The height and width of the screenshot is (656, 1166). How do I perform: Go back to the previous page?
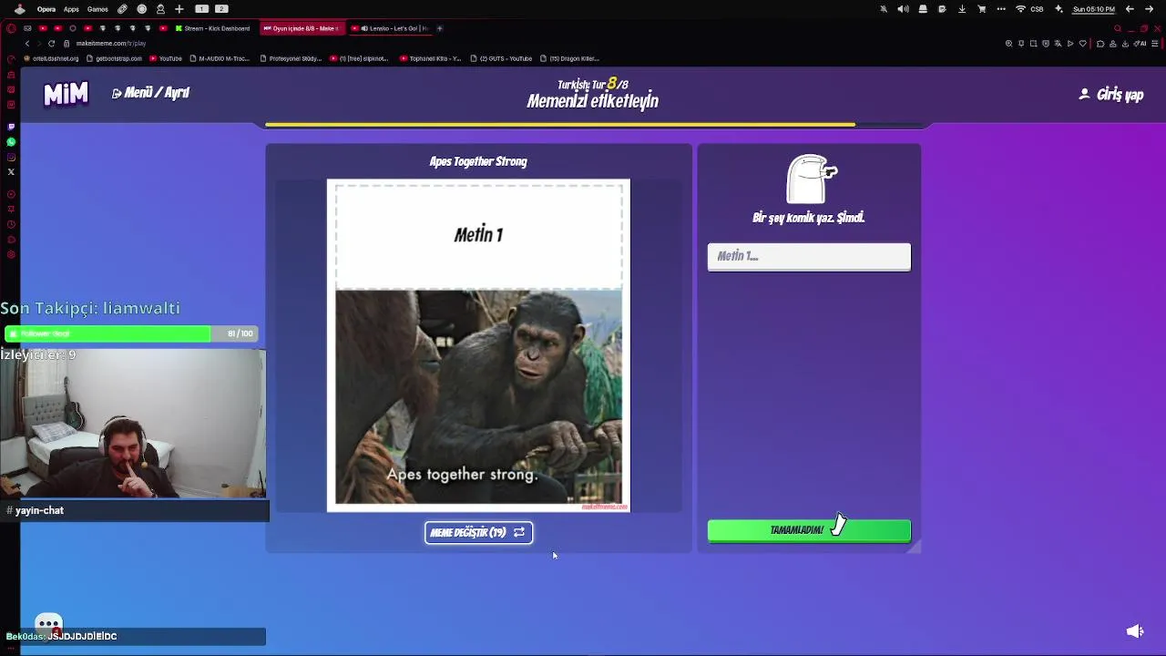[x=27, y=44]
